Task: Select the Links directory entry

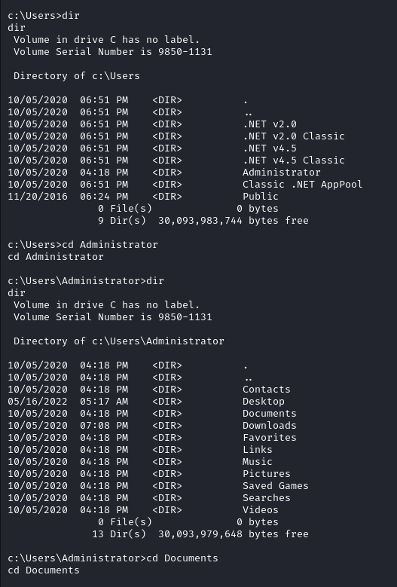Action: (x=258, y=450)
